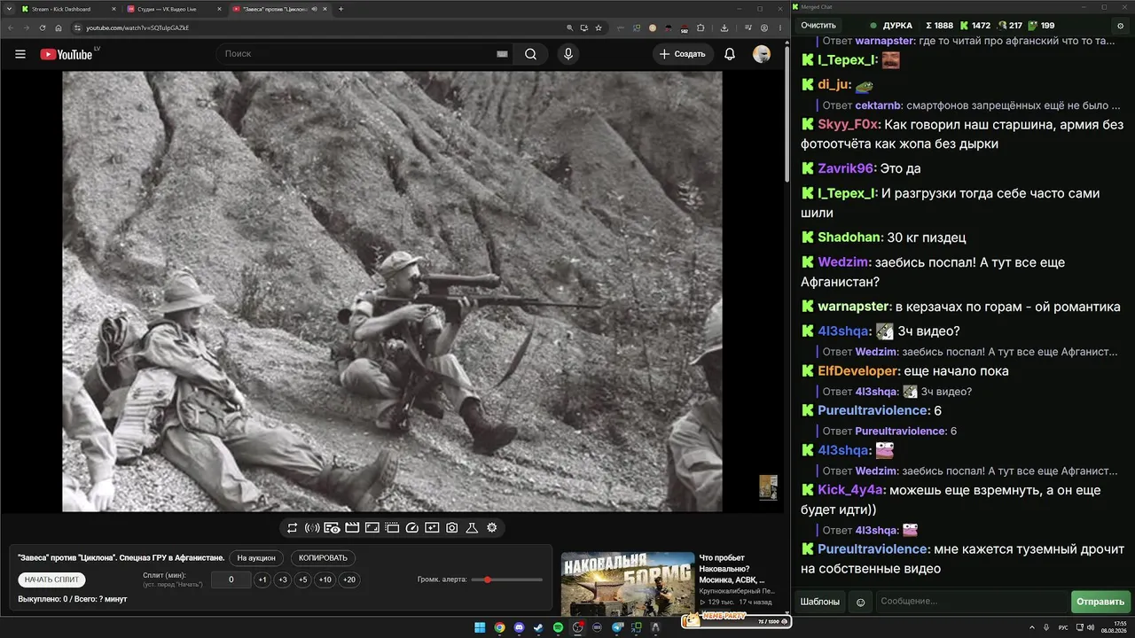Image resolution: width=1135 pixels, height=638 pixels.
Task: Click username ElfDeveloper in chat
Action: point(857,371)
